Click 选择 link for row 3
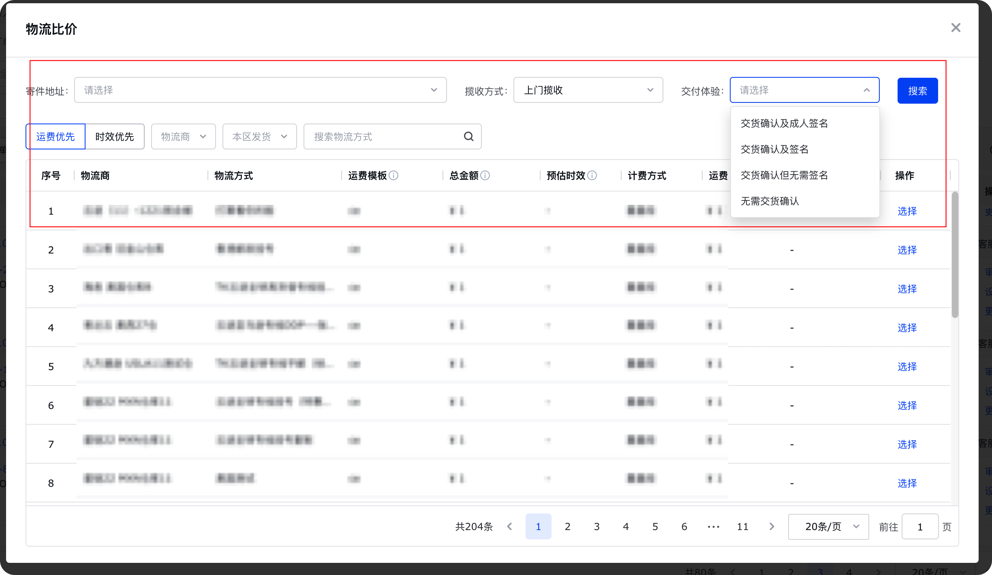The height and width of the screenshot is (575, 992). tap(907, 289)
